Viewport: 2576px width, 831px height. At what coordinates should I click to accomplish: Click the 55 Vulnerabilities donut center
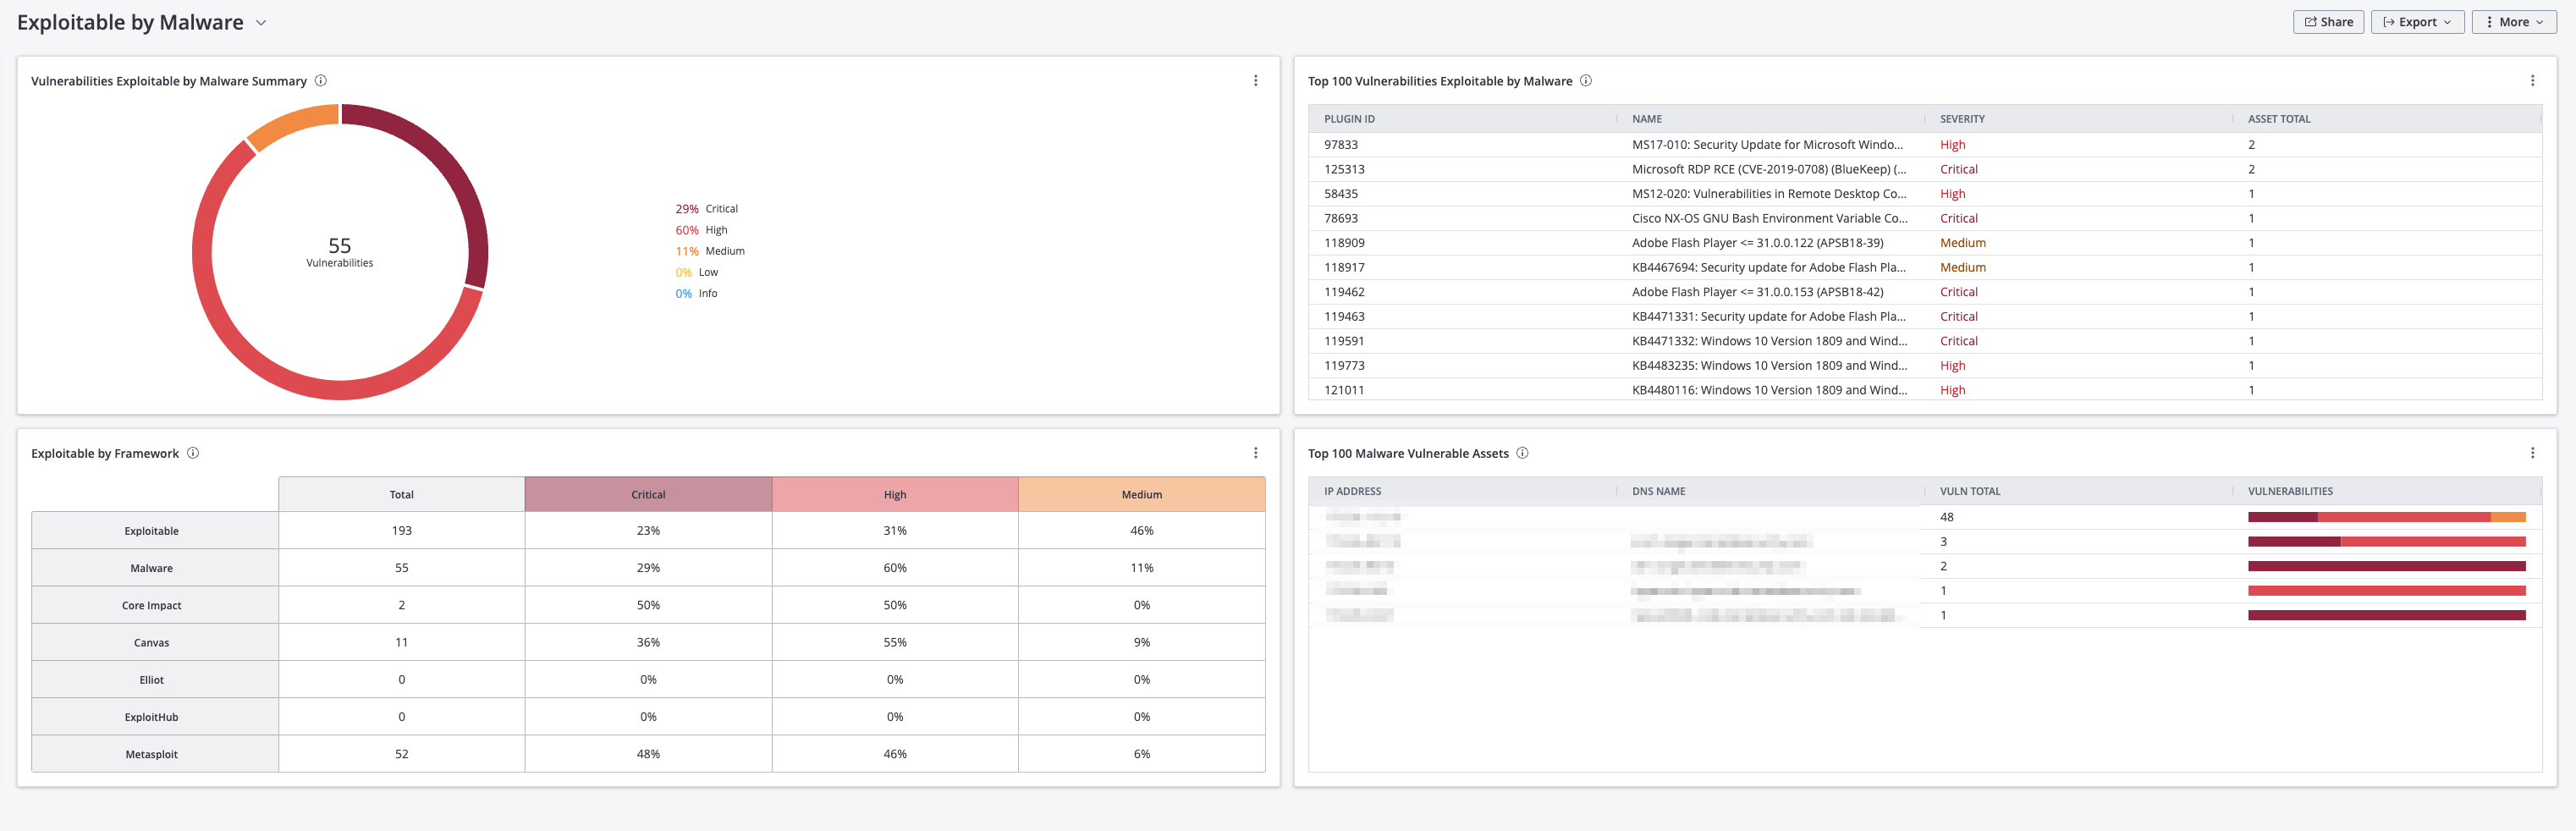(x=340, y=251)
